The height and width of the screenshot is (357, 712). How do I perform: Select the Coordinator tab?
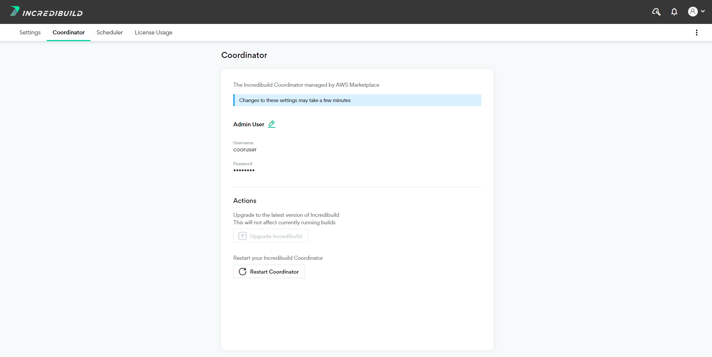pos(69,33)
